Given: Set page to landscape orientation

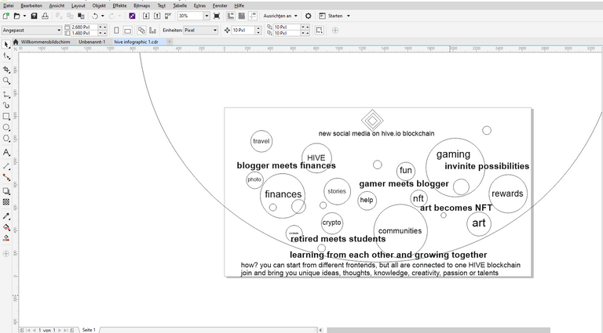Looking at the screenshot, I should (128, 30).
